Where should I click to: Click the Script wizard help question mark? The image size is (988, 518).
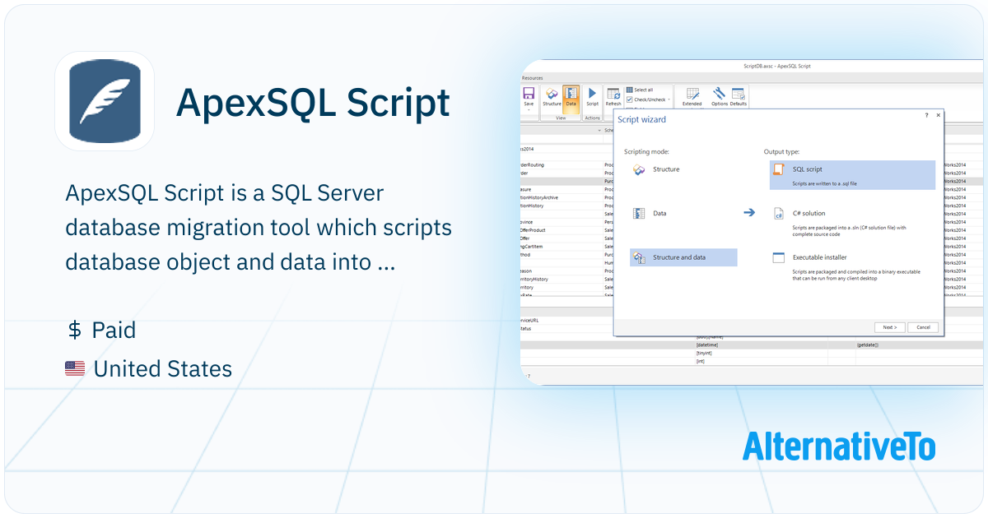point(926,116)
